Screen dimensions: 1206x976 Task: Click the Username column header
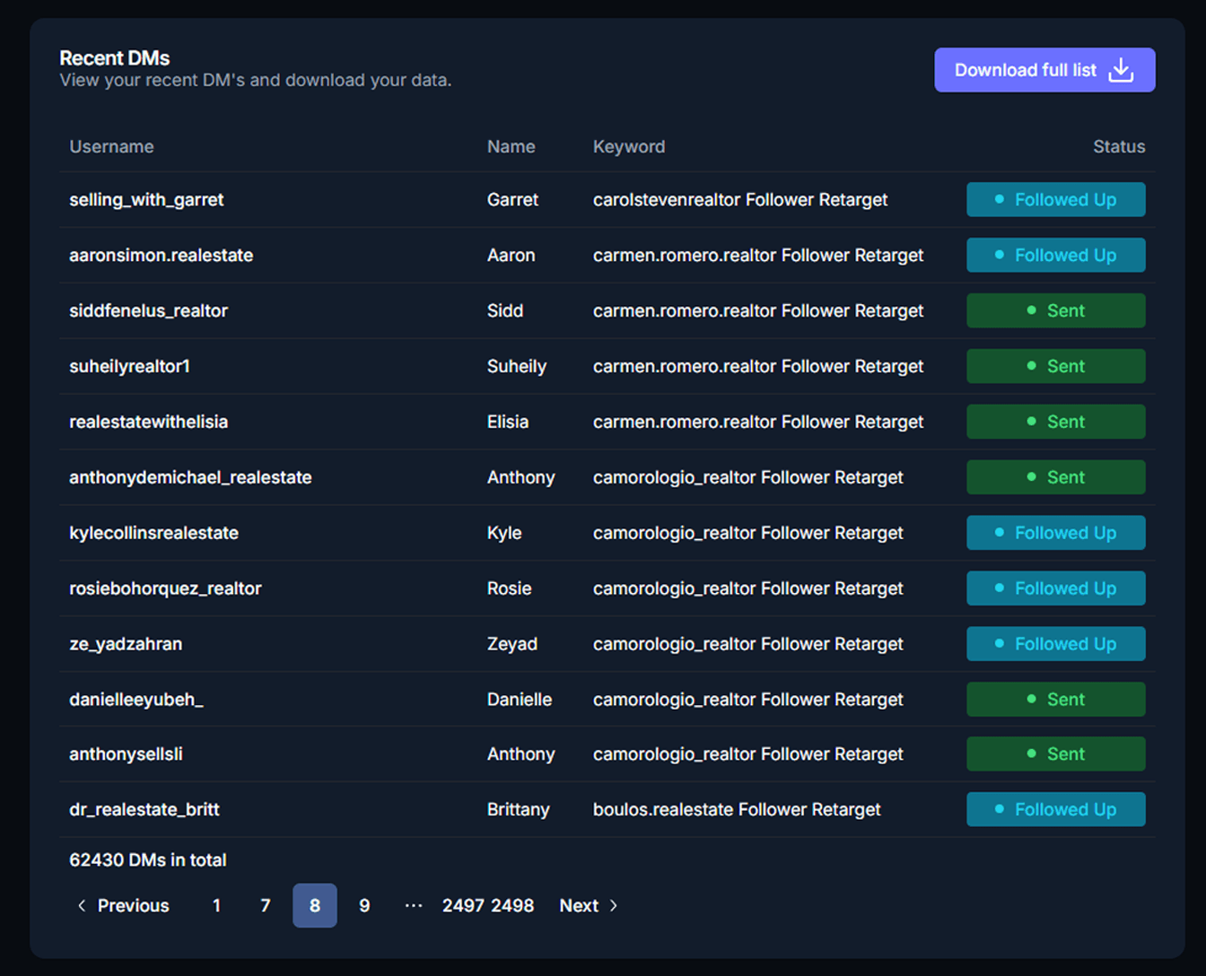point(111,147)
